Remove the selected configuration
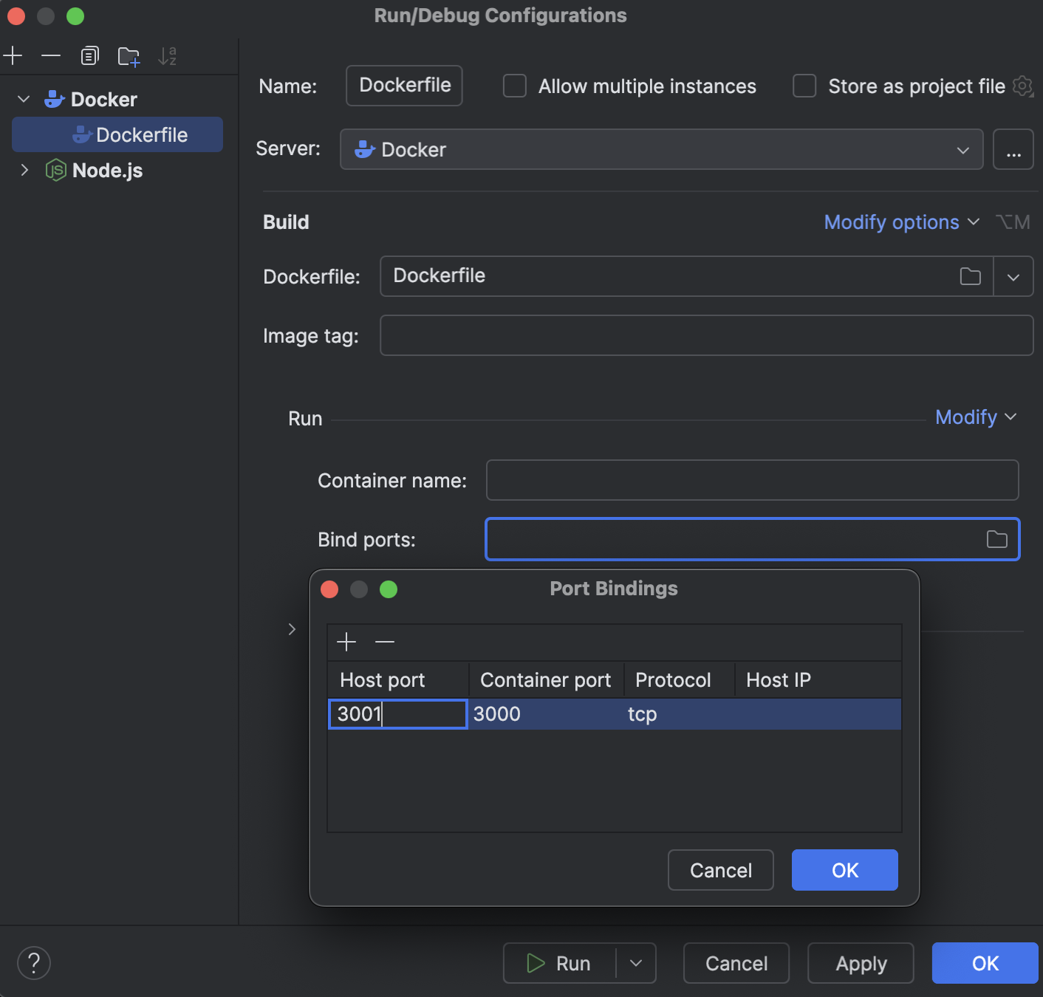This screenshot has height=997, width=1043. [50, 55]
